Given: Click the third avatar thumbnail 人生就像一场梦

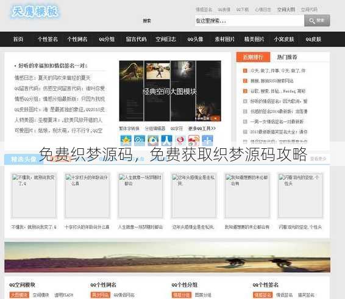Looking at the screenshot, I should click(x=140, y=195).
